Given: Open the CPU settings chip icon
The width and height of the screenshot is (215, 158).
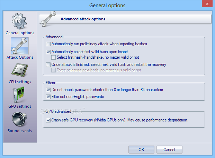Looking at the screenshot, I should pyautogui.click(x=20, y=70).
